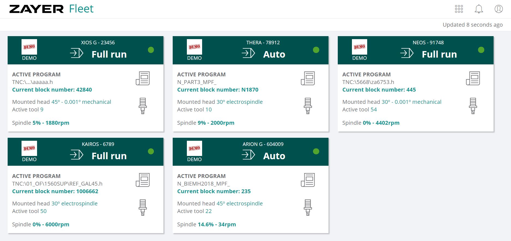The height and width of the screenshot is (241, 511).
Task: Open the KAIROS - 6789 machine title
Action: pyautogui.click(x=98, y=144)
